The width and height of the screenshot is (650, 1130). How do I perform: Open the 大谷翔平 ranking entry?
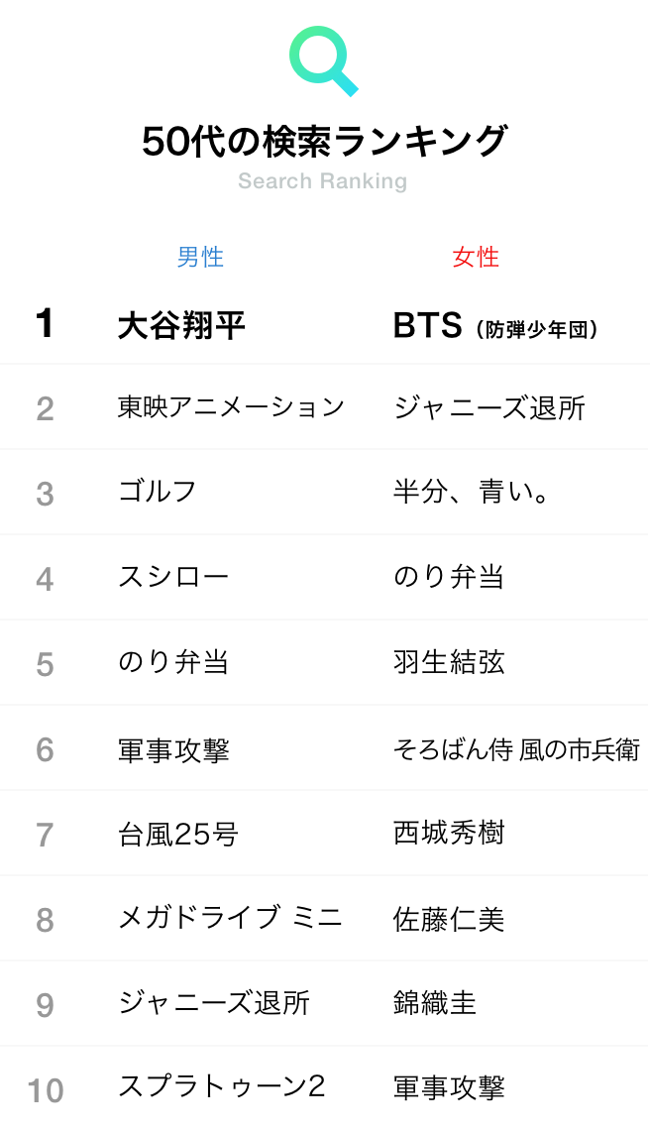click(181, 326)
